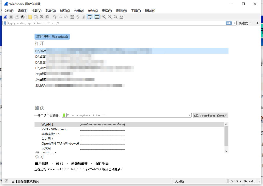Open capture options gear icon
Screen dimensions: 263x186
point(23,17)
